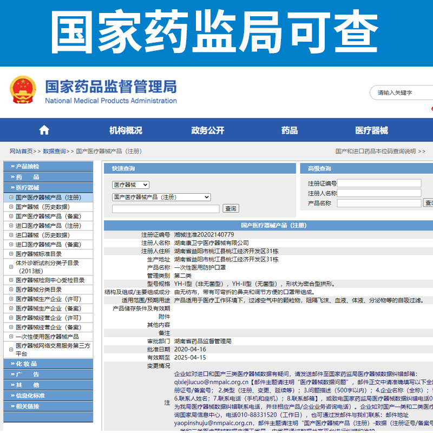The width and height of the screenshot is (433, 433).
Task: Click the 网站首页 breadcrumb link
Action: point(21,151)
